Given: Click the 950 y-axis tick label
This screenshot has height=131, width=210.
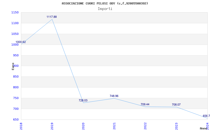Looking at the screenshot, I should pyautogui.click(x=16, y=55).
